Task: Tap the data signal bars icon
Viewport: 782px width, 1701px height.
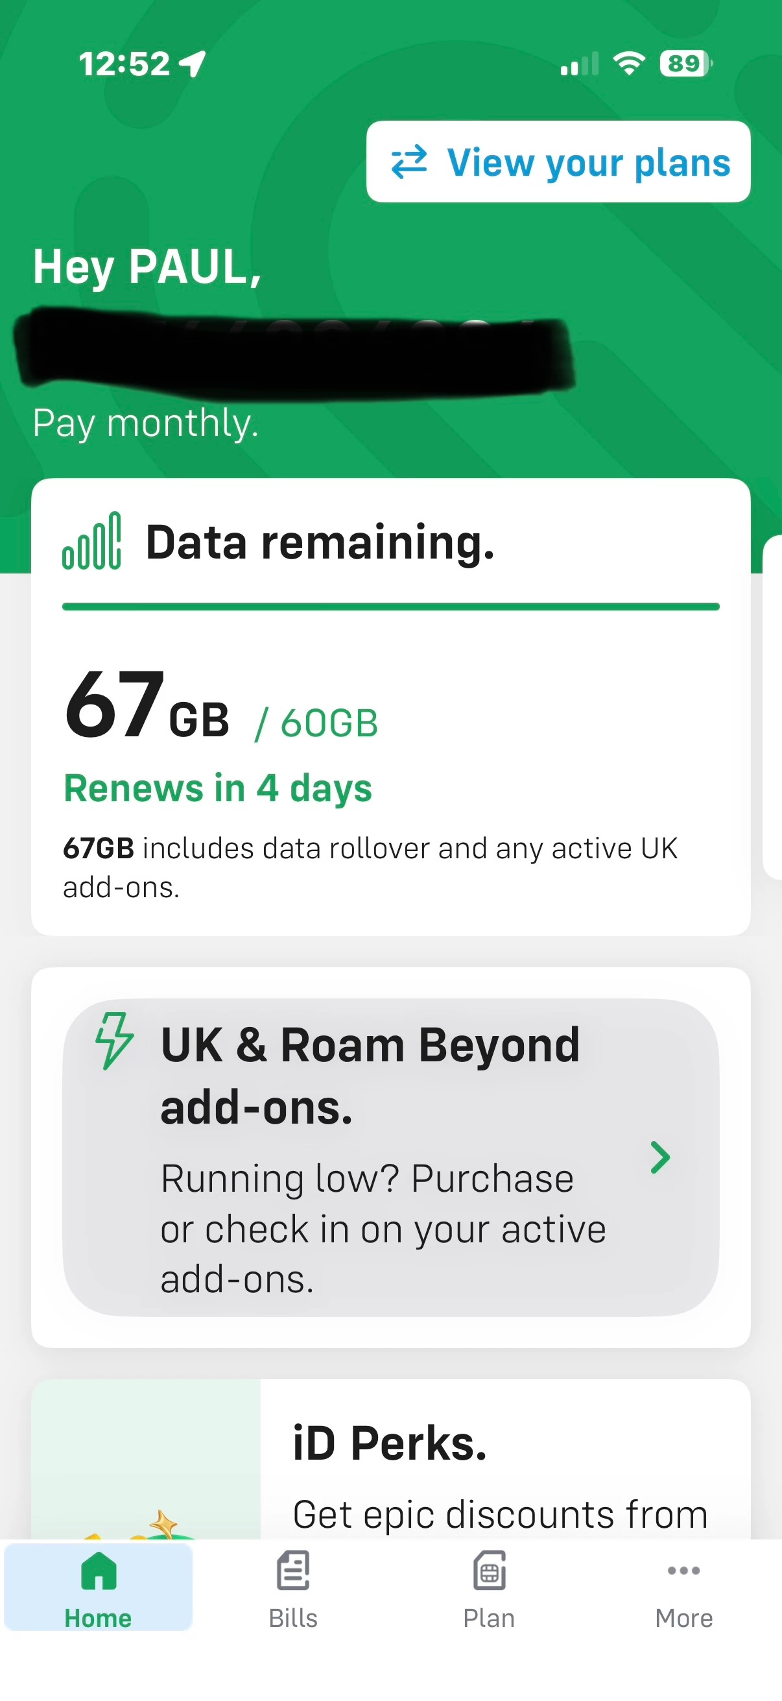Action: (x=91, y=541)
